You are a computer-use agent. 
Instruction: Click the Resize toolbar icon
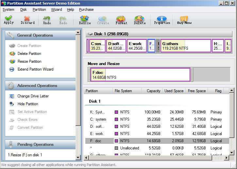click(84, 18)
